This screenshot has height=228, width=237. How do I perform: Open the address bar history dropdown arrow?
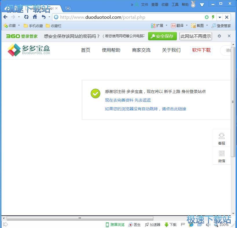tap(220, 17)
